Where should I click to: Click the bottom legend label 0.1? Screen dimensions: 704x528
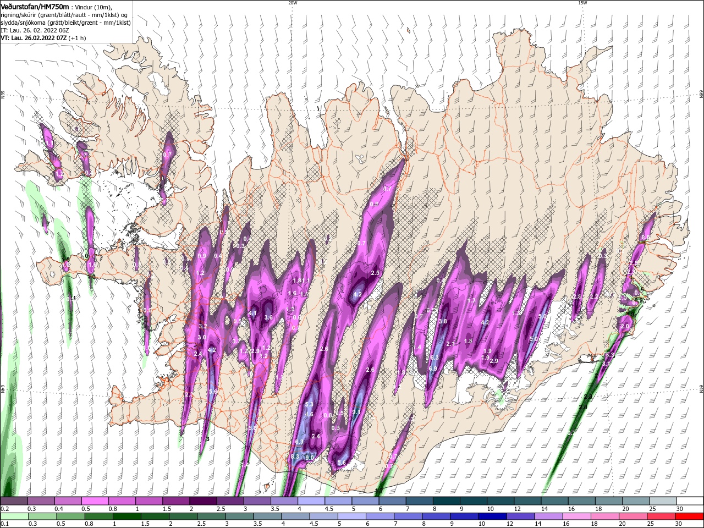[4, 524]
